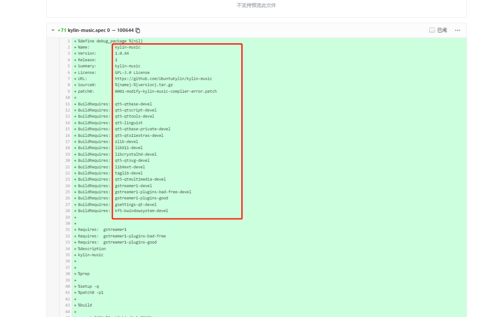The height and width of the screenshot is (317, 487).
Task: Click 'libcrystalhd-devel' dependency
Action: [x=136, y=154]
